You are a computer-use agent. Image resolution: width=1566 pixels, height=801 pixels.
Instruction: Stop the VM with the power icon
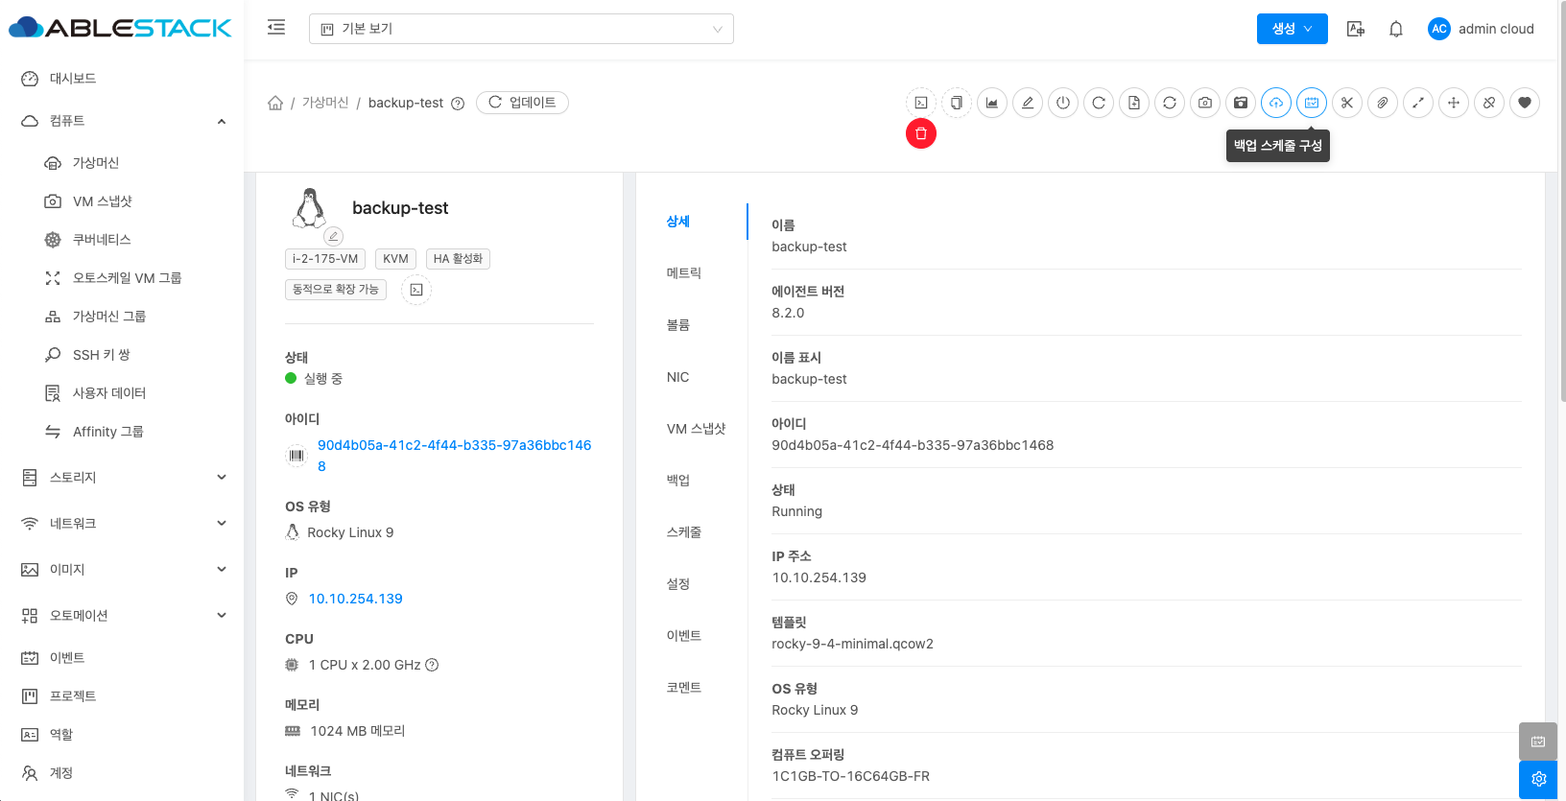1063,103
